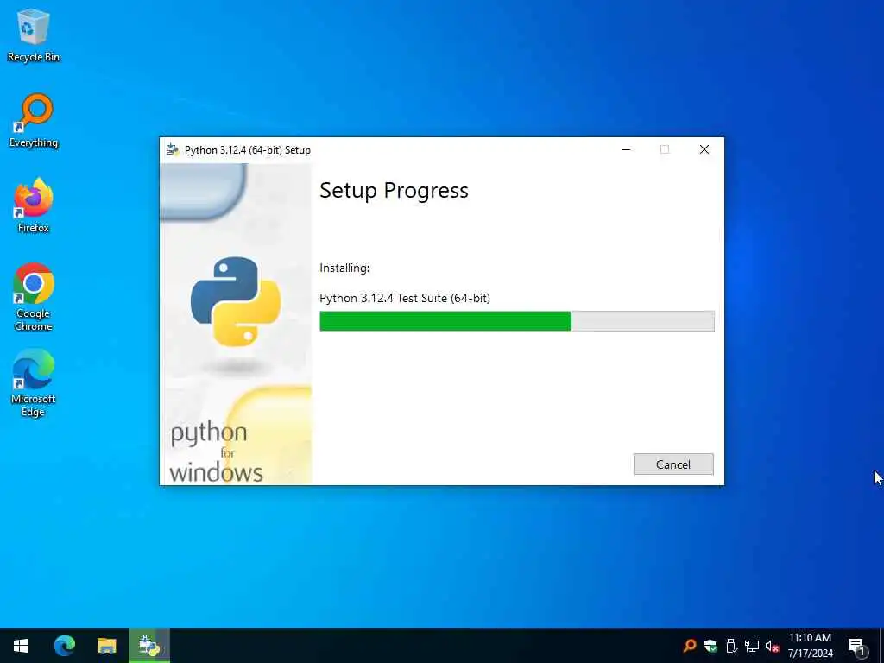884x663 pixels.
Task: Select the Firefox desktop shortcut
Action: coord(34,205)
